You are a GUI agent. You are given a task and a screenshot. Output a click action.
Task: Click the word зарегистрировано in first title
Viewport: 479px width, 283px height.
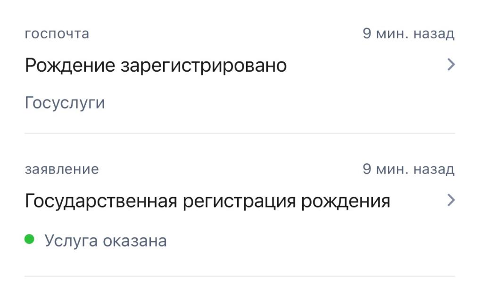click(x=204, y=66)
